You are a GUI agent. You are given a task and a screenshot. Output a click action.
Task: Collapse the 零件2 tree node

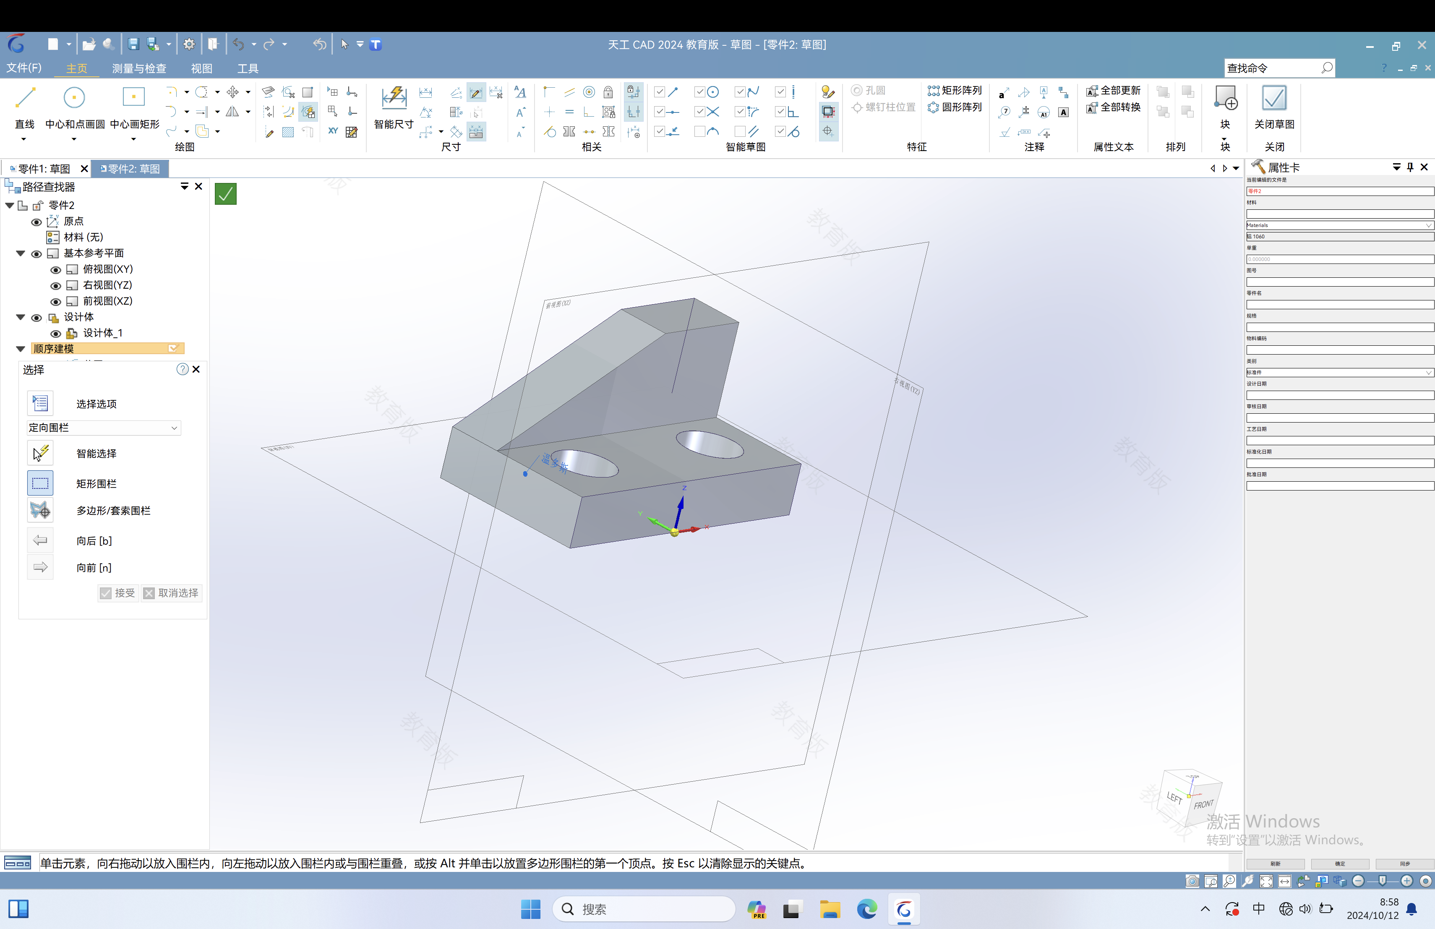(10, 206)
